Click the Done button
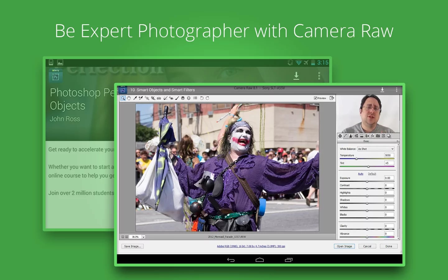Screen dimensions: 448x280 coord(389,246)
